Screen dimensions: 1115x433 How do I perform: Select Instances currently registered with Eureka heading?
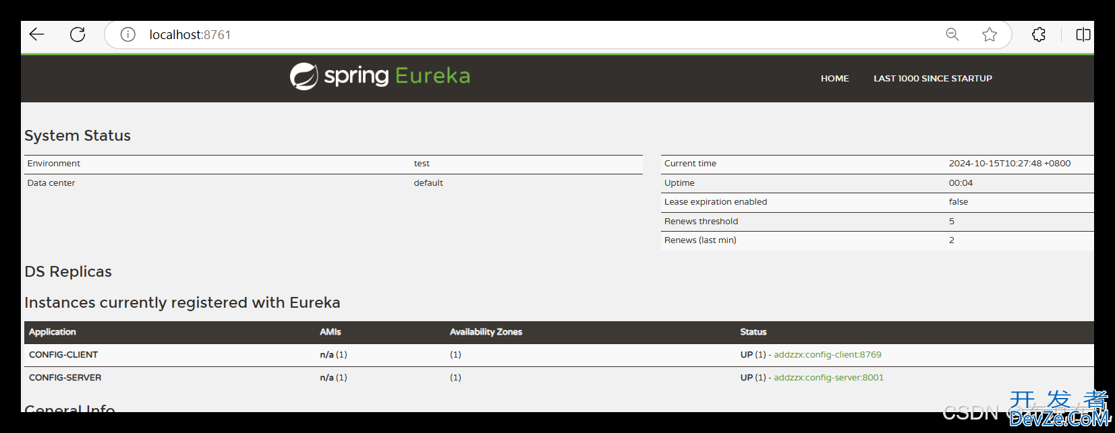(x=182, y=302)
